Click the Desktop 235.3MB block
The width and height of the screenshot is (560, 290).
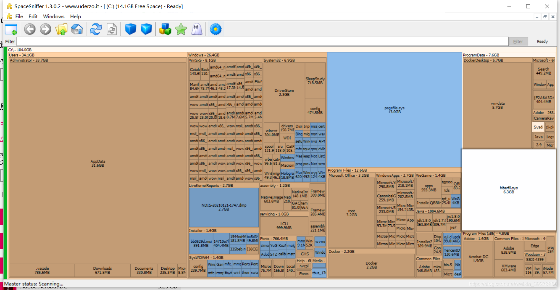(x=168, y=270)
